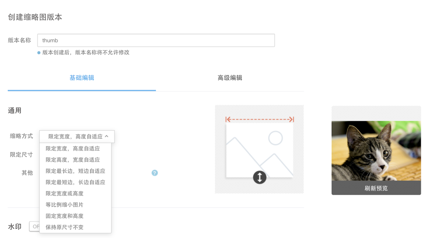The height and width of the screenshot is (238, 430).
Task: Click the 基础编辑 tab
Action: pyautogui.click(x=83, y=78)
